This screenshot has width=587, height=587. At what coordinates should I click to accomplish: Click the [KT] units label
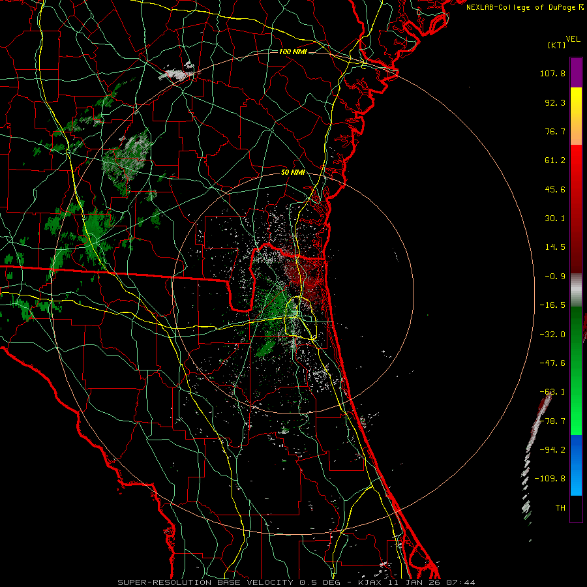click(x=557, y=45)
